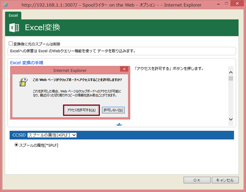
Task: Click the scroll down arrow in instructions panel
Action: [231, 119]
